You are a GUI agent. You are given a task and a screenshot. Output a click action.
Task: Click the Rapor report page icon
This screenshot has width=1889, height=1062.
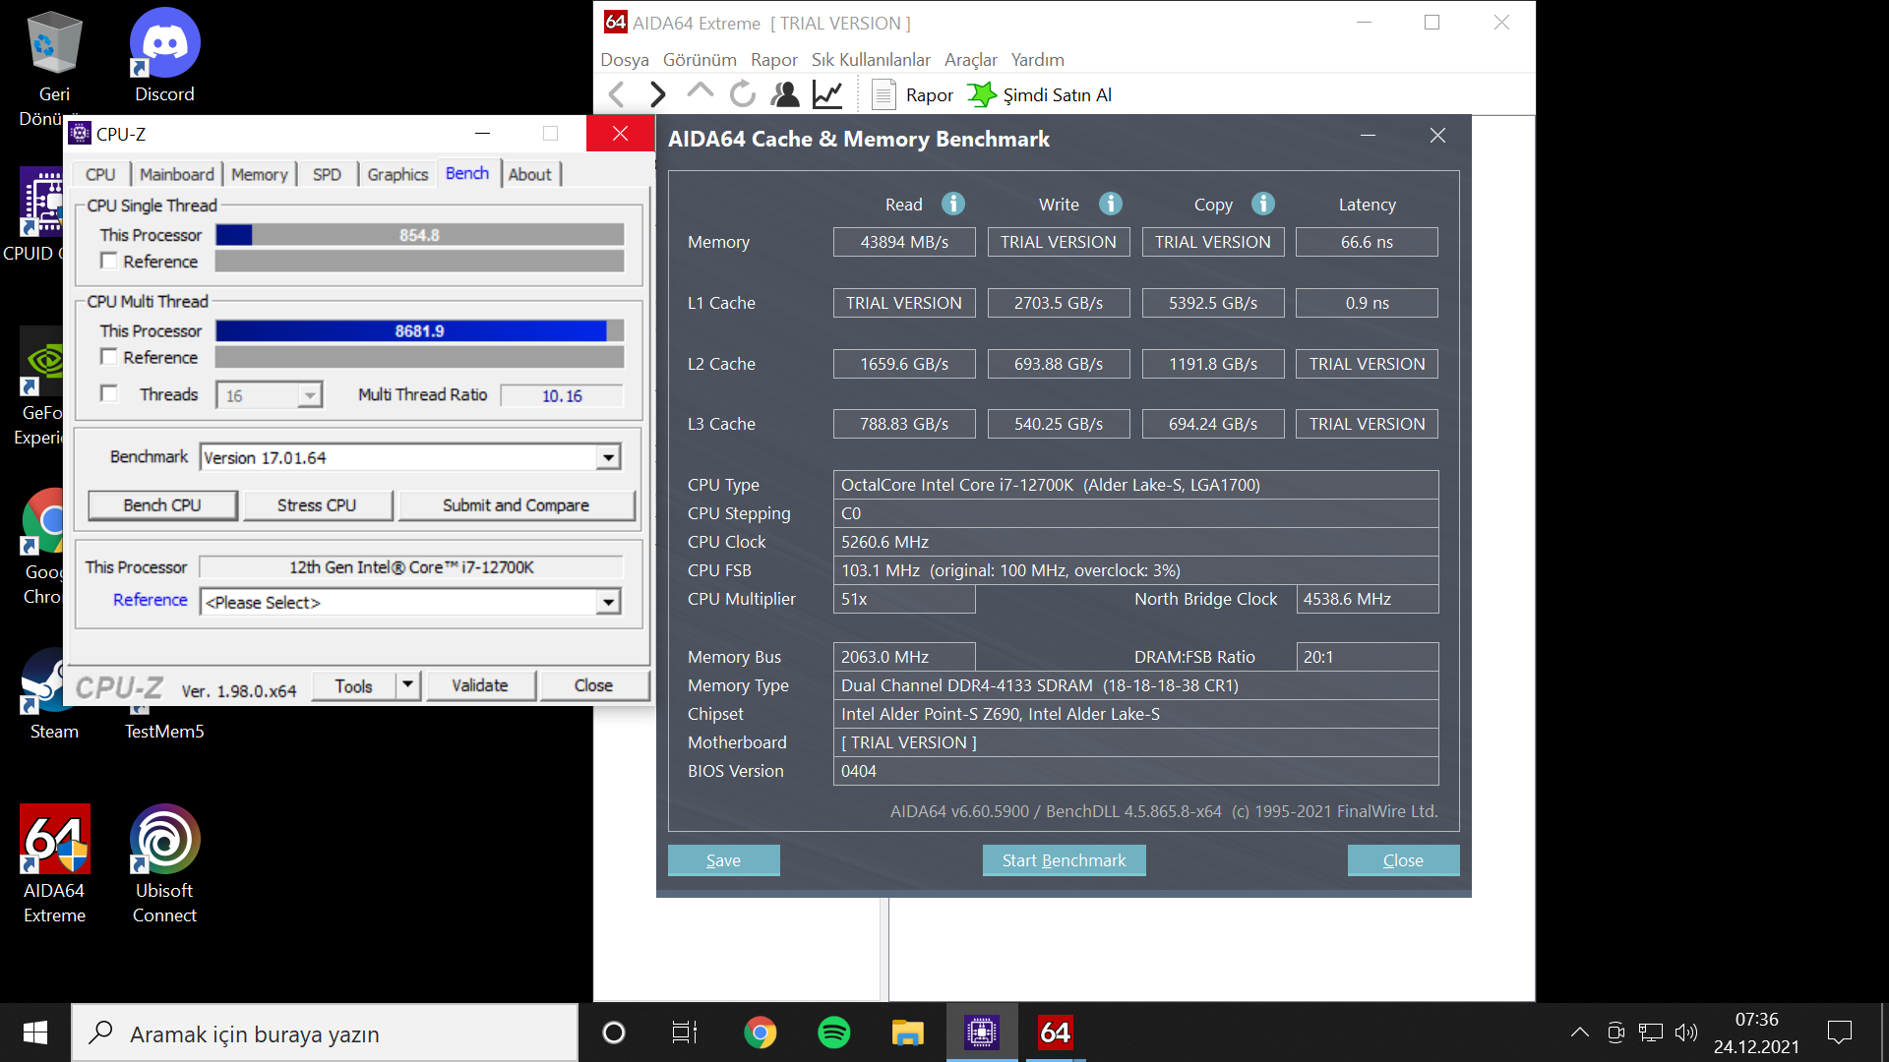[884, 94]
